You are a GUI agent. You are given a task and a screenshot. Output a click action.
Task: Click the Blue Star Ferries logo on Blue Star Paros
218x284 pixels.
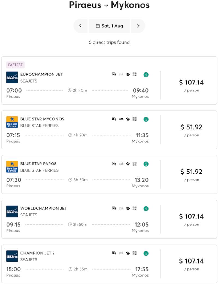[11, 167]
